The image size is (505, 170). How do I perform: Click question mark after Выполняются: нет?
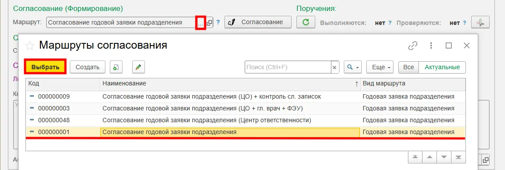[x=390, y=23]
